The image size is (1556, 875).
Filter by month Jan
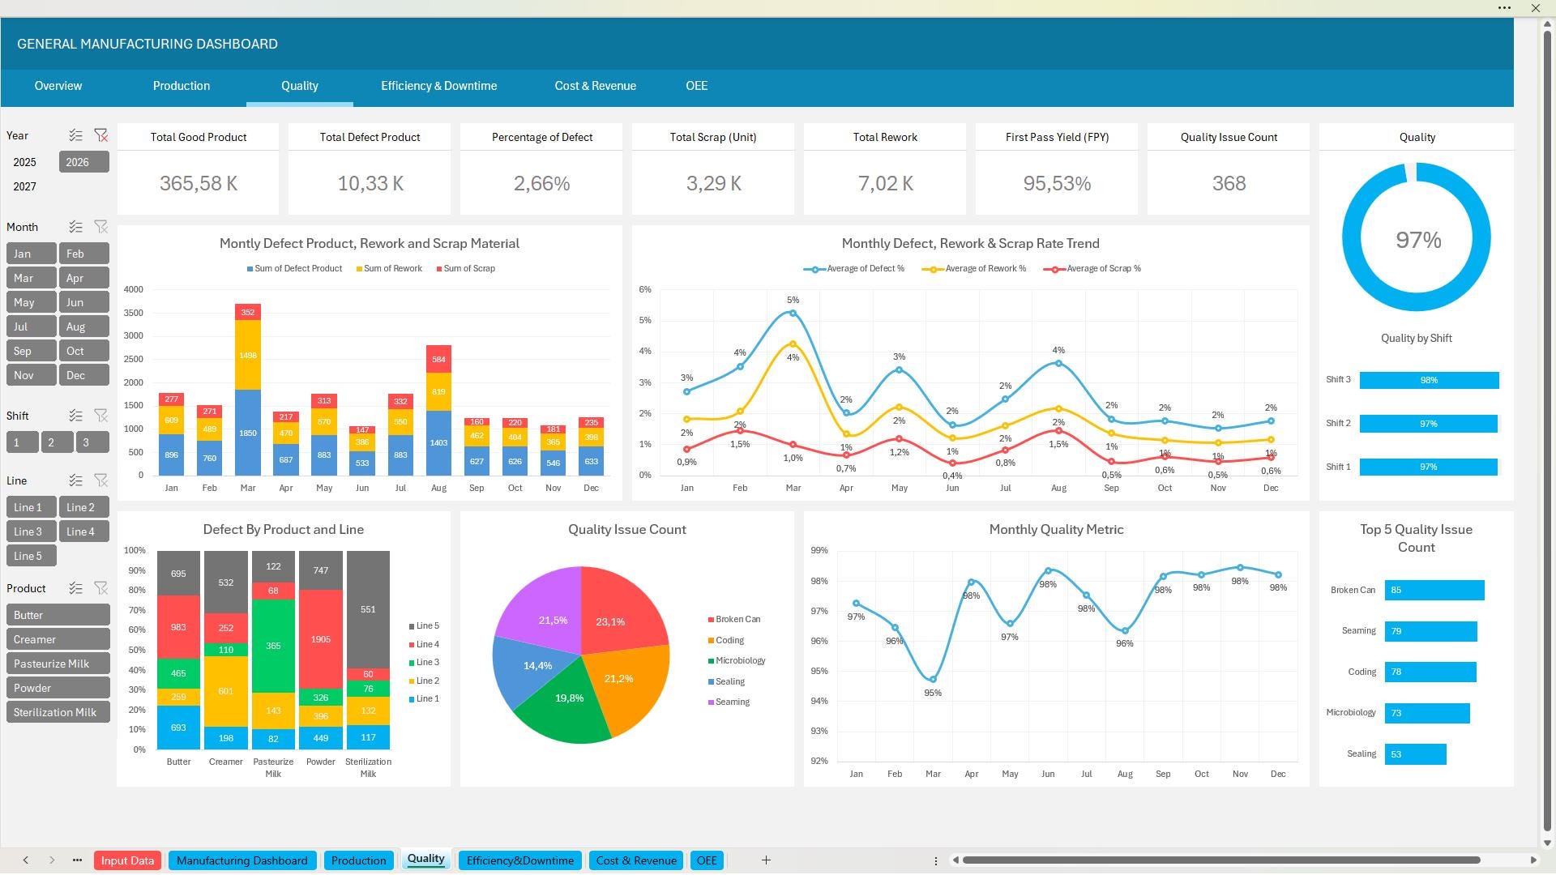pos(31,254)
